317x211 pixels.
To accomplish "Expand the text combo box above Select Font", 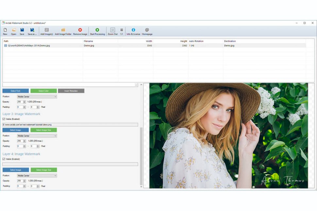I will [136, 85].
